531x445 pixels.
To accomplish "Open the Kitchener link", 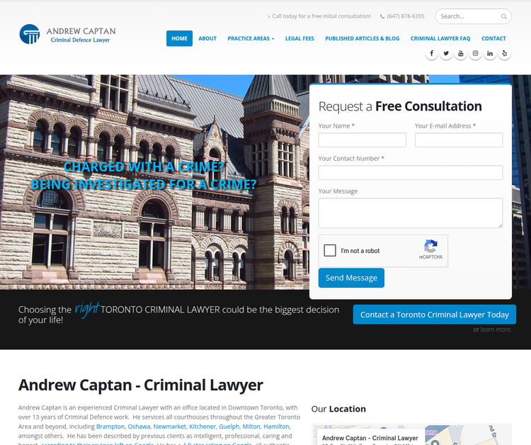I will (202, 427).
